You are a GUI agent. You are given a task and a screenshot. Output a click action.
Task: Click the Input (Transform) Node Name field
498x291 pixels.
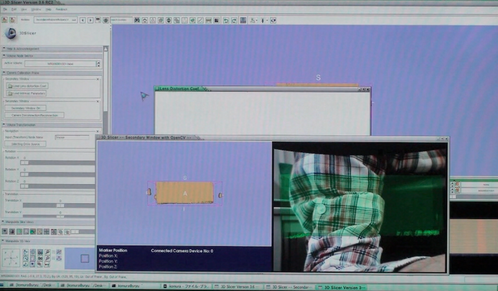(x=72, y=137)
